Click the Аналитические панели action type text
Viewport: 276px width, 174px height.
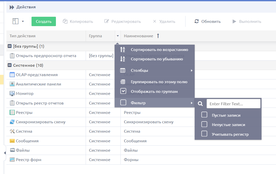[39, 84]
